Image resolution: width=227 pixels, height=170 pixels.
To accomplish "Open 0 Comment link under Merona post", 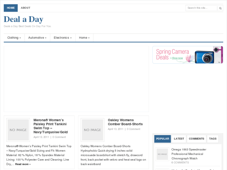I will click(59, 137).
